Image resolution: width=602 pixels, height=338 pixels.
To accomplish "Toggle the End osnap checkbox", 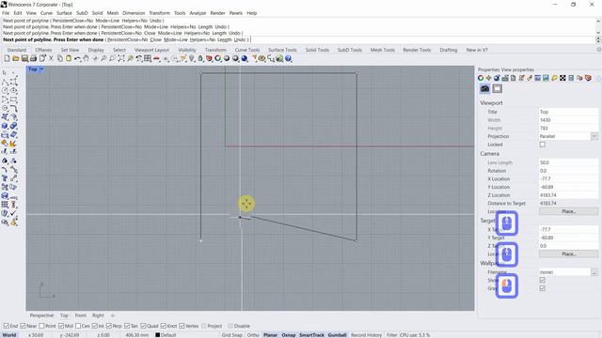I will [x=6, y=326].
